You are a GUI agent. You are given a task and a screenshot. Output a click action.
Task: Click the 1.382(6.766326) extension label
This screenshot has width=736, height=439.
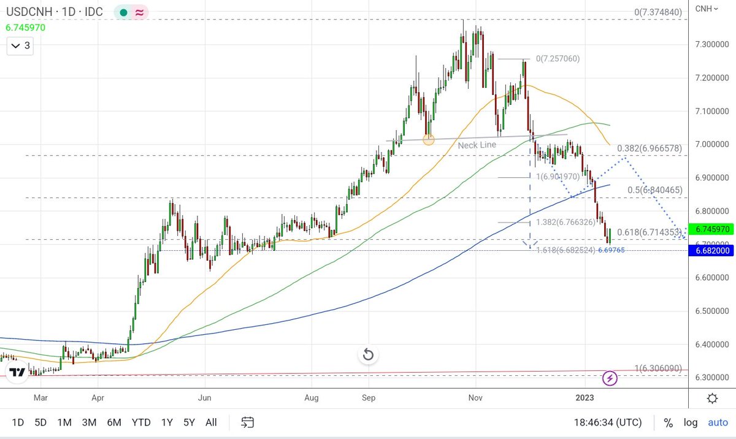point(567,222)
